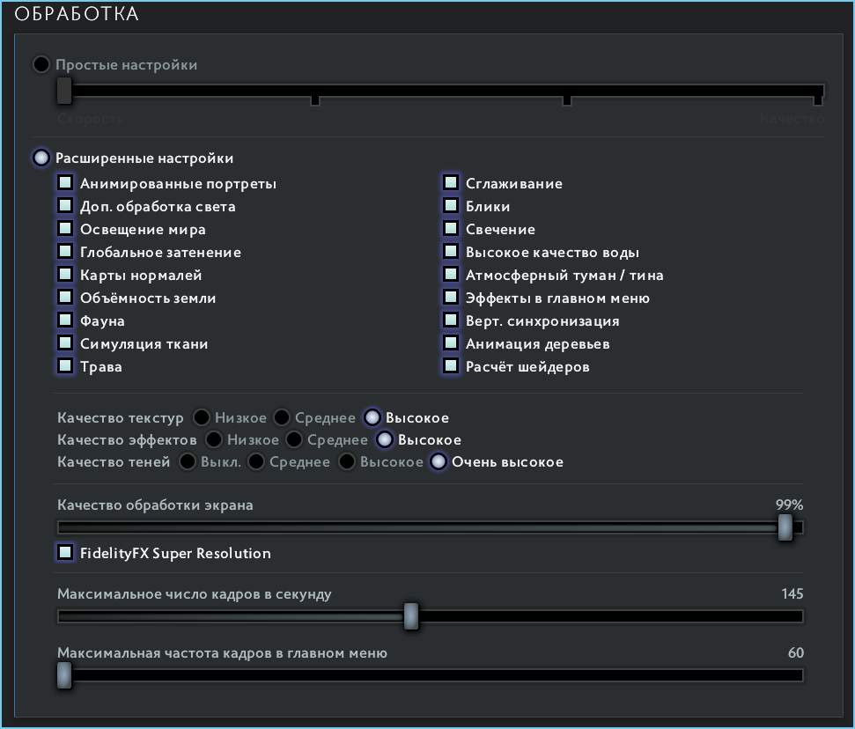Select Расширенные настройки radio button
This screenshot has width=855, height=729.
point(41,158)
